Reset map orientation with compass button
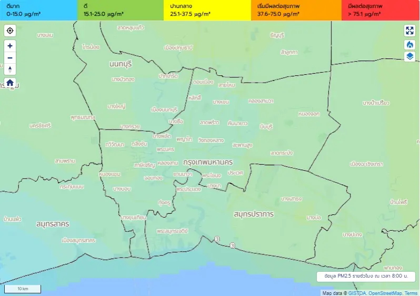This screenshot has height=296, width=420. click(10, 70)
